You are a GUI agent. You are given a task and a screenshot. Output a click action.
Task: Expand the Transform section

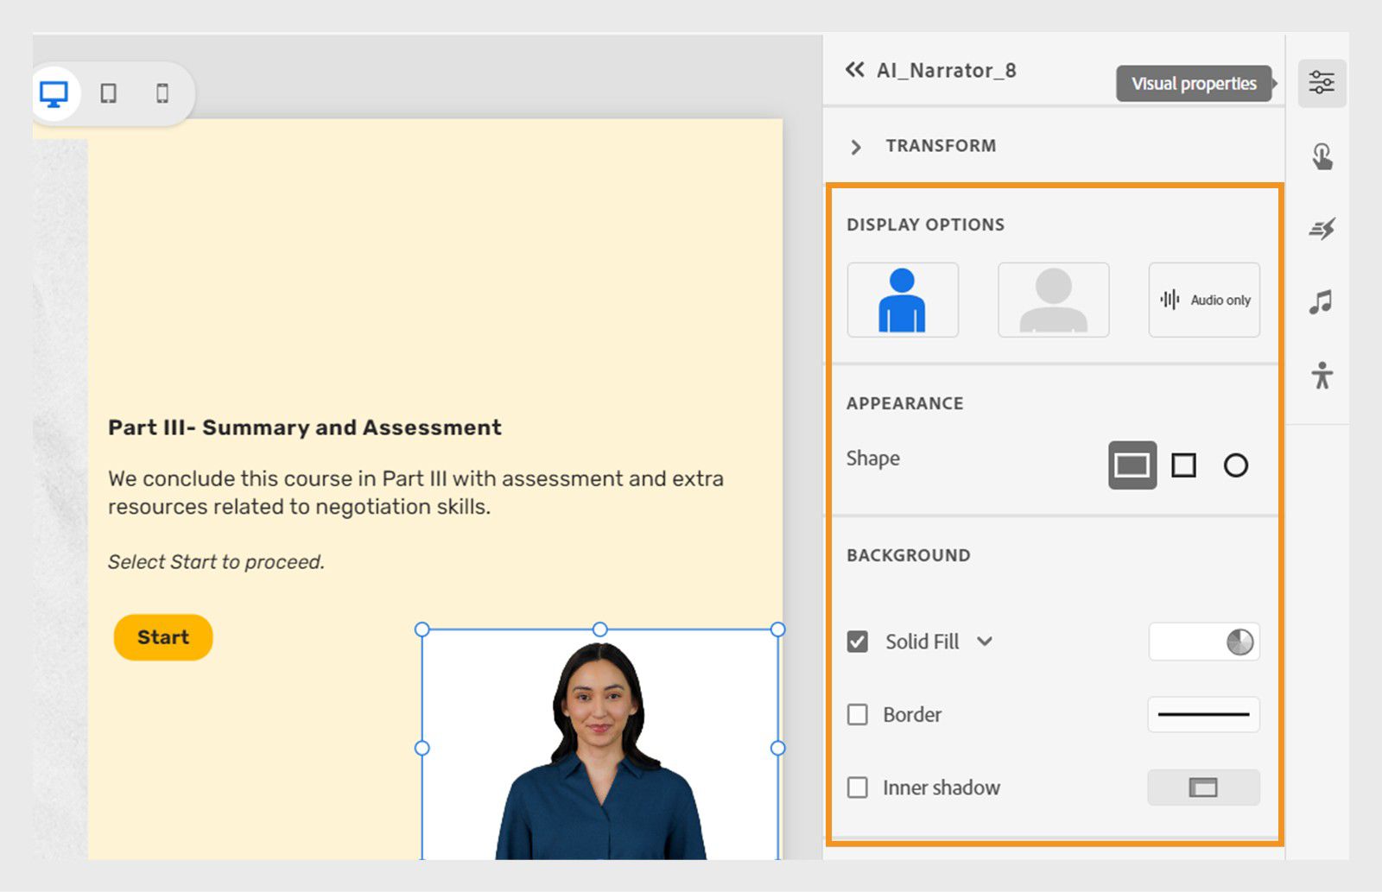856,147
